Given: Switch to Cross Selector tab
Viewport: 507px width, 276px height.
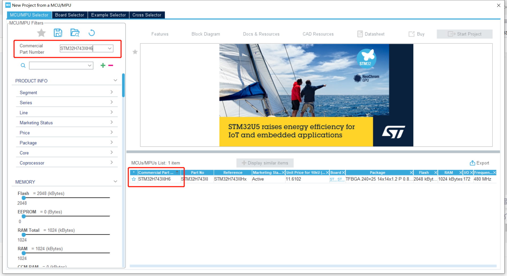Looking at the screenshot, I should pyautogui.click(x=147, y=15).
